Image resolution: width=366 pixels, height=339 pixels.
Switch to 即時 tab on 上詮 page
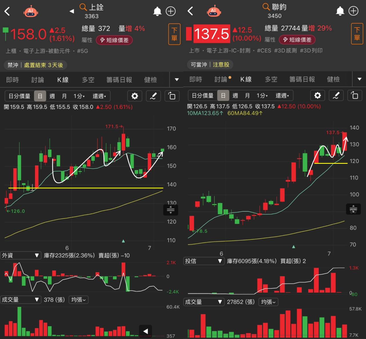tap(13, 80)
